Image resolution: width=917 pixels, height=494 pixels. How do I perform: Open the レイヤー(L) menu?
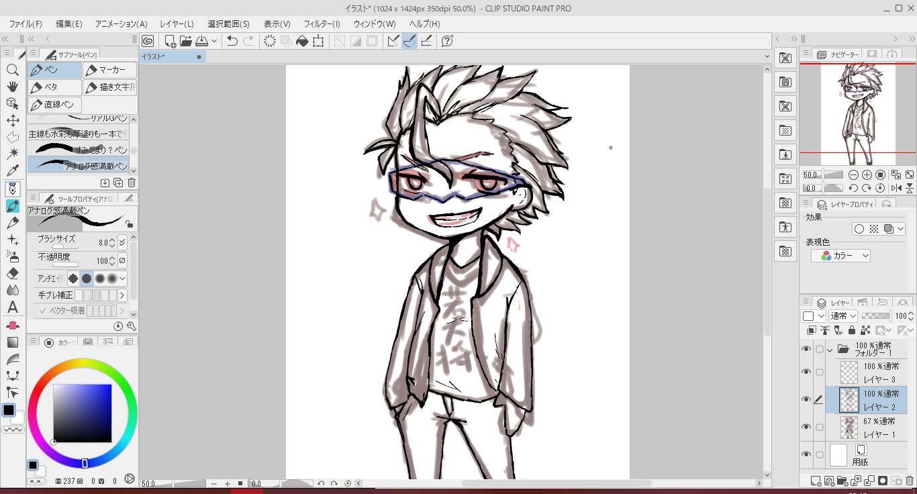(x=177, y=23)
